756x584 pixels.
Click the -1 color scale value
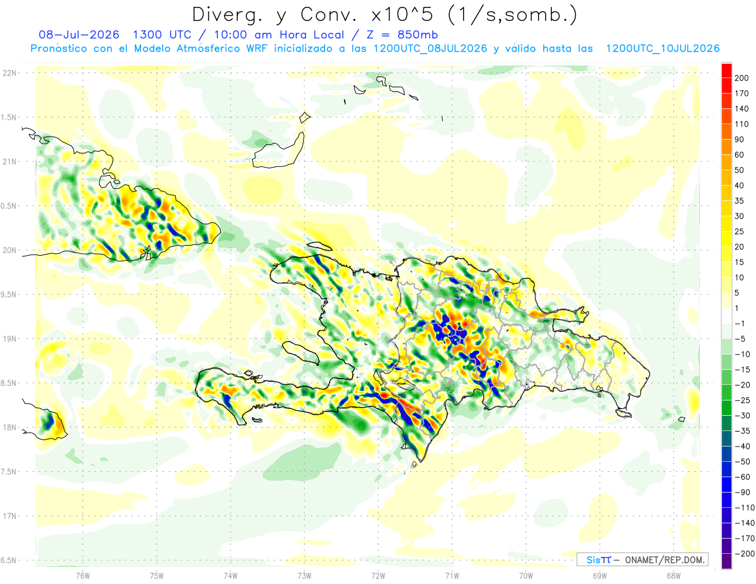[x=740, y=323]
